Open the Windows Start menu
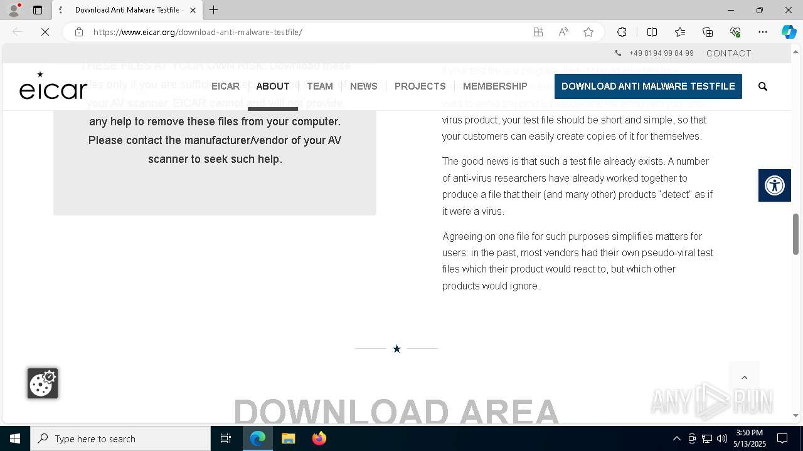This screenshot has width=803, height=451. click(x=15, y=438)
